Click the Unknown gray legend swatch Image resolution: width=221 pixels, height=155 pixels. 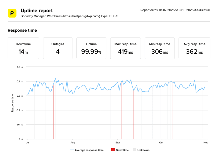134,150
